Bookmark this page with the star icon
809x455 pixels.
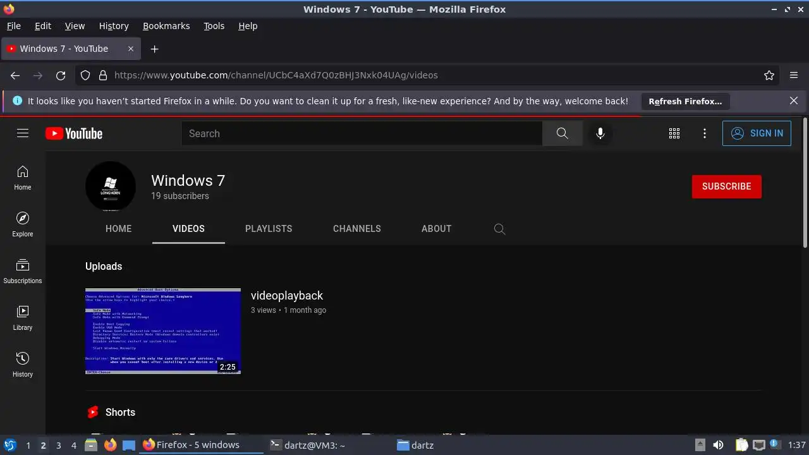pos(769,75)
